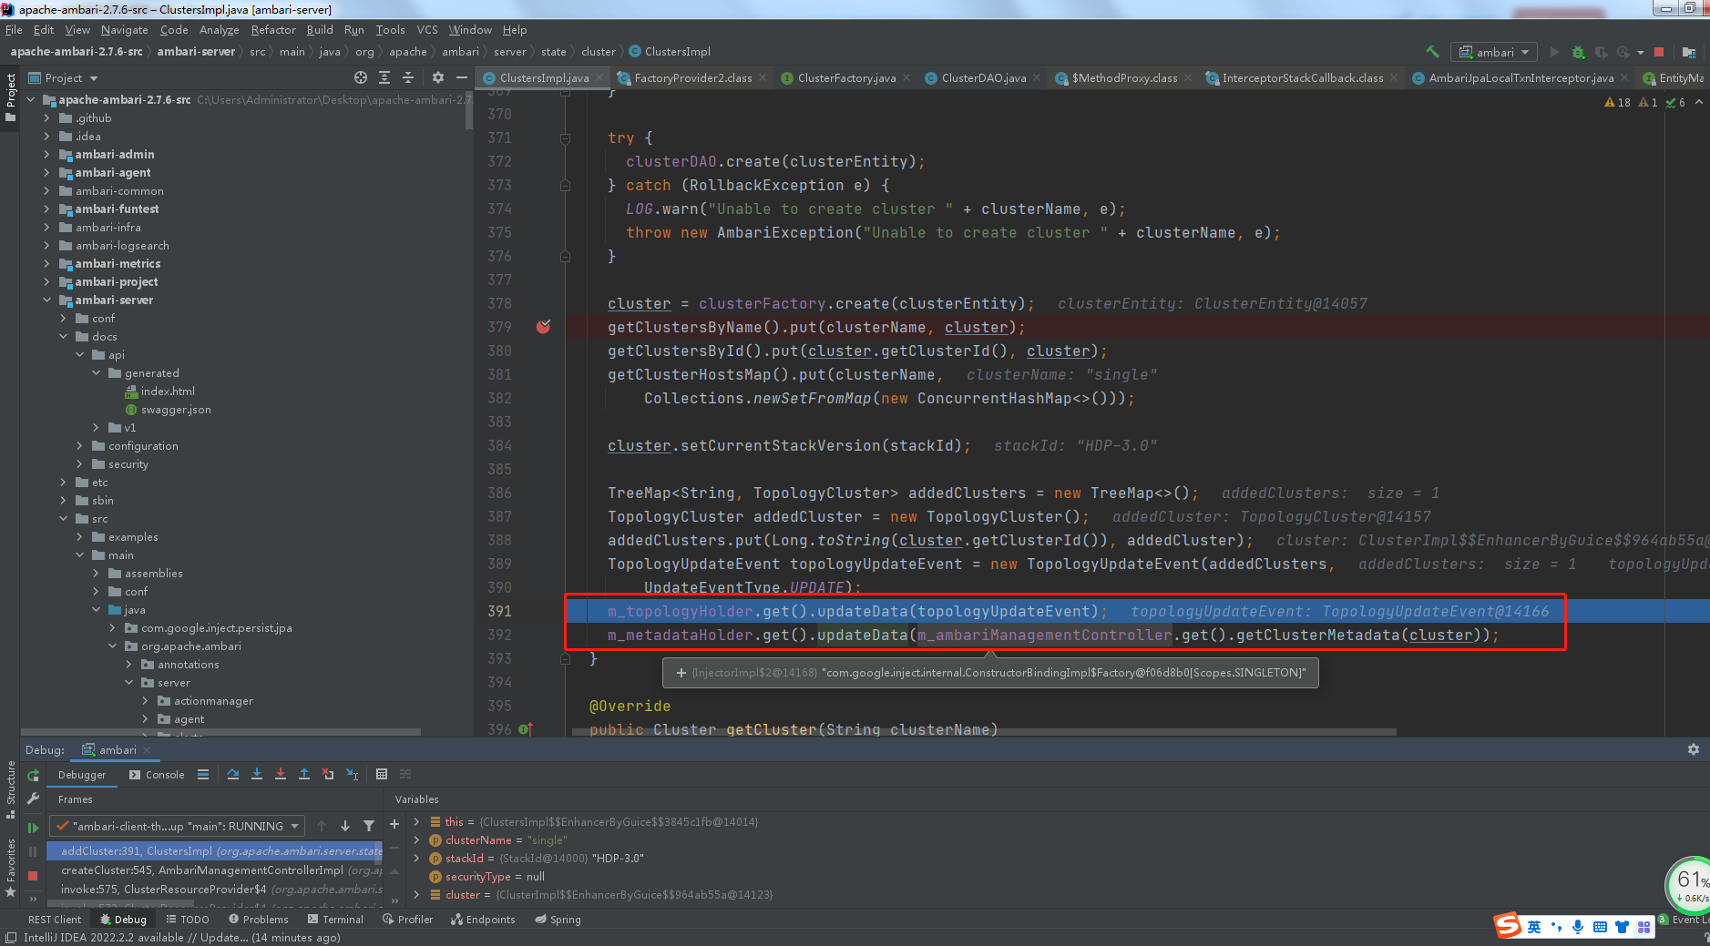This screenshot has height=946, width=1710.
Task: Click filter funnel icon in Frames panel
Action: coord(369,826)
